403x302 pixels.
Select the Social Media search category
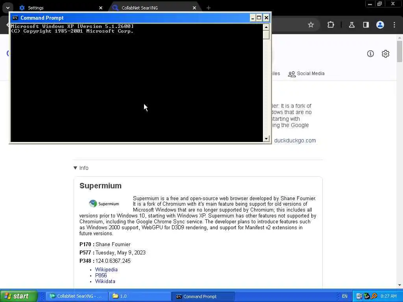click(306, 74)
